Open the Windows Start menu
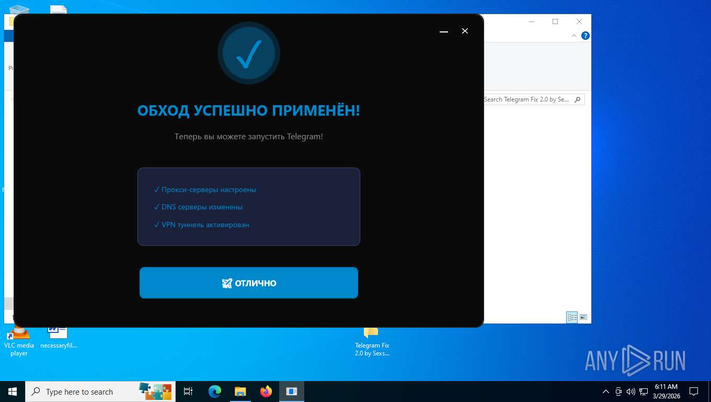Viewport: 711px width, 402px height. point(13,392)
